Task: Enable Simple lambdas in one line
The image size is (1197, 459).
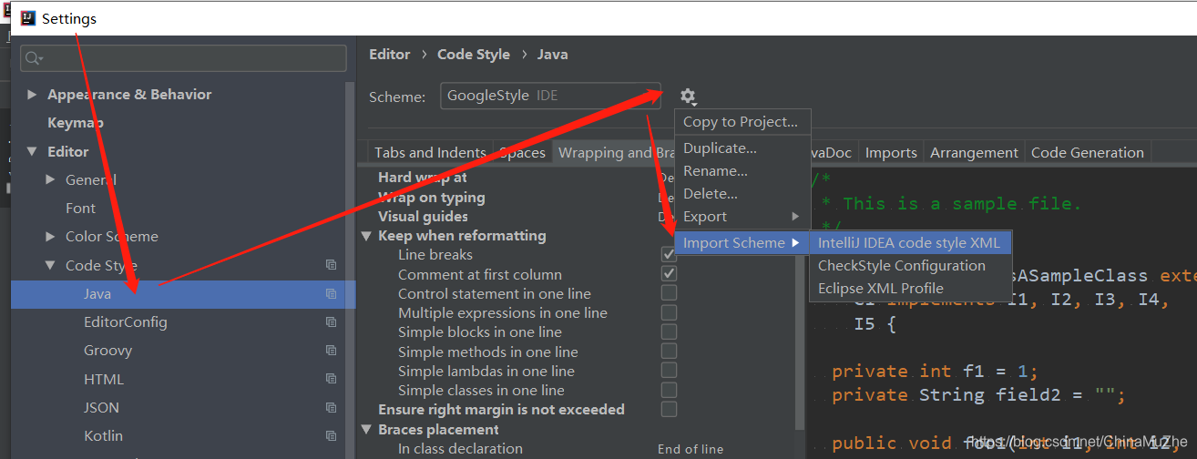Action: (x=669, y=371)
